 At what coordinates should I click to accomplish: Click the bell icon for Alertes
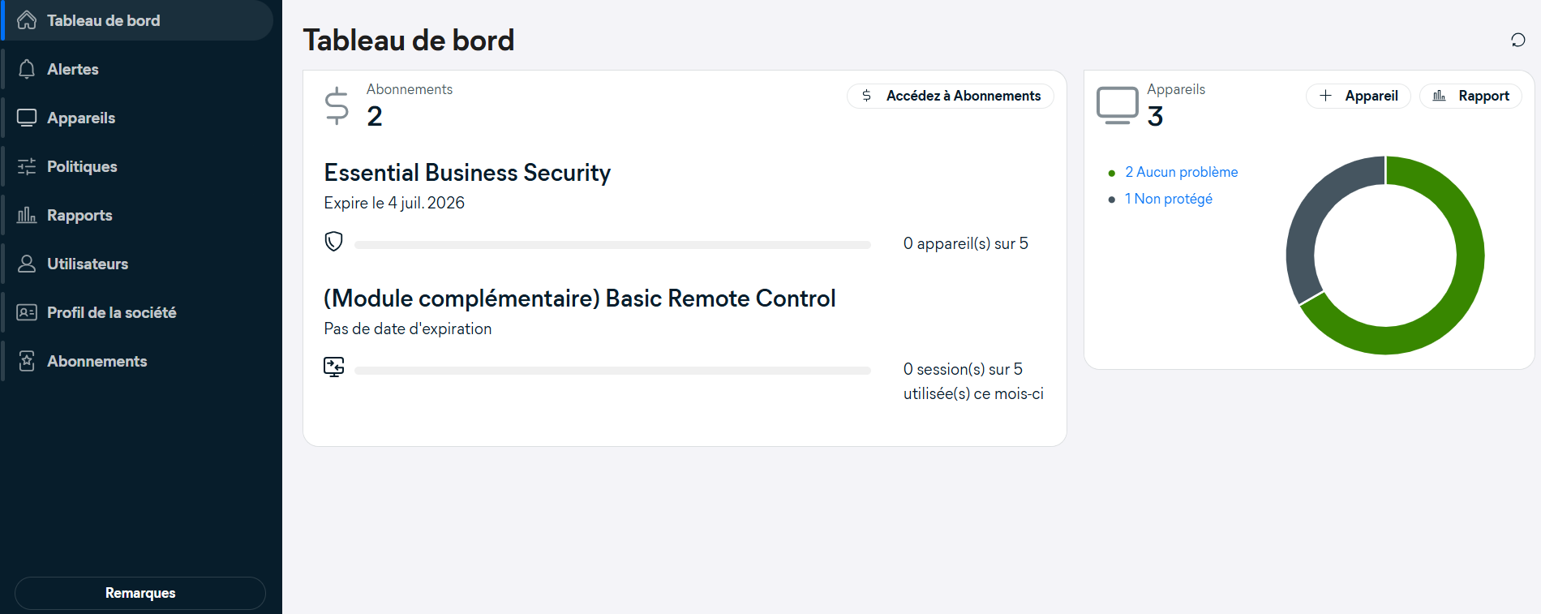click(27, 69)
